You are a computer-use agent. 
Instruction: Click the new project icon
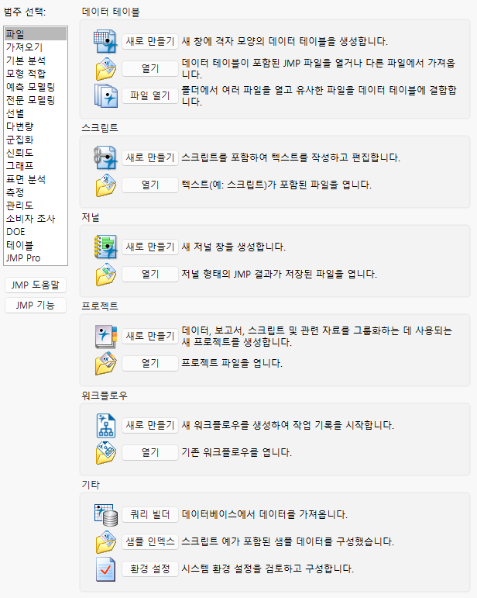pyautogui.click(x=105, y=336)
